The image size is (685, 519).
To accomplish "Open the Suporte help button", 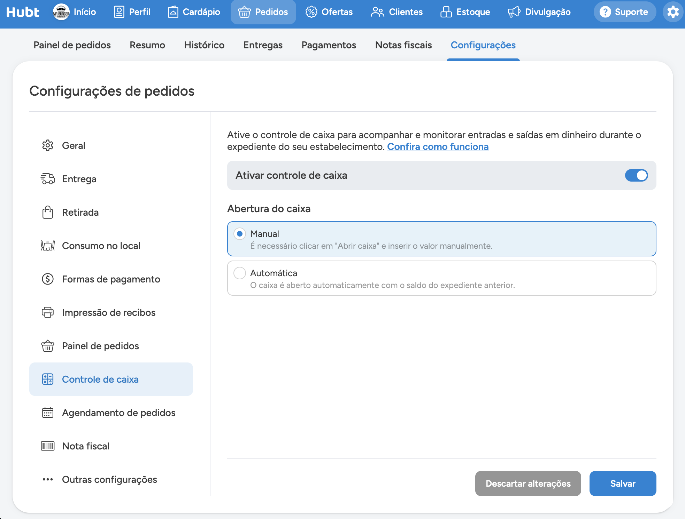I will coord(625,12).
